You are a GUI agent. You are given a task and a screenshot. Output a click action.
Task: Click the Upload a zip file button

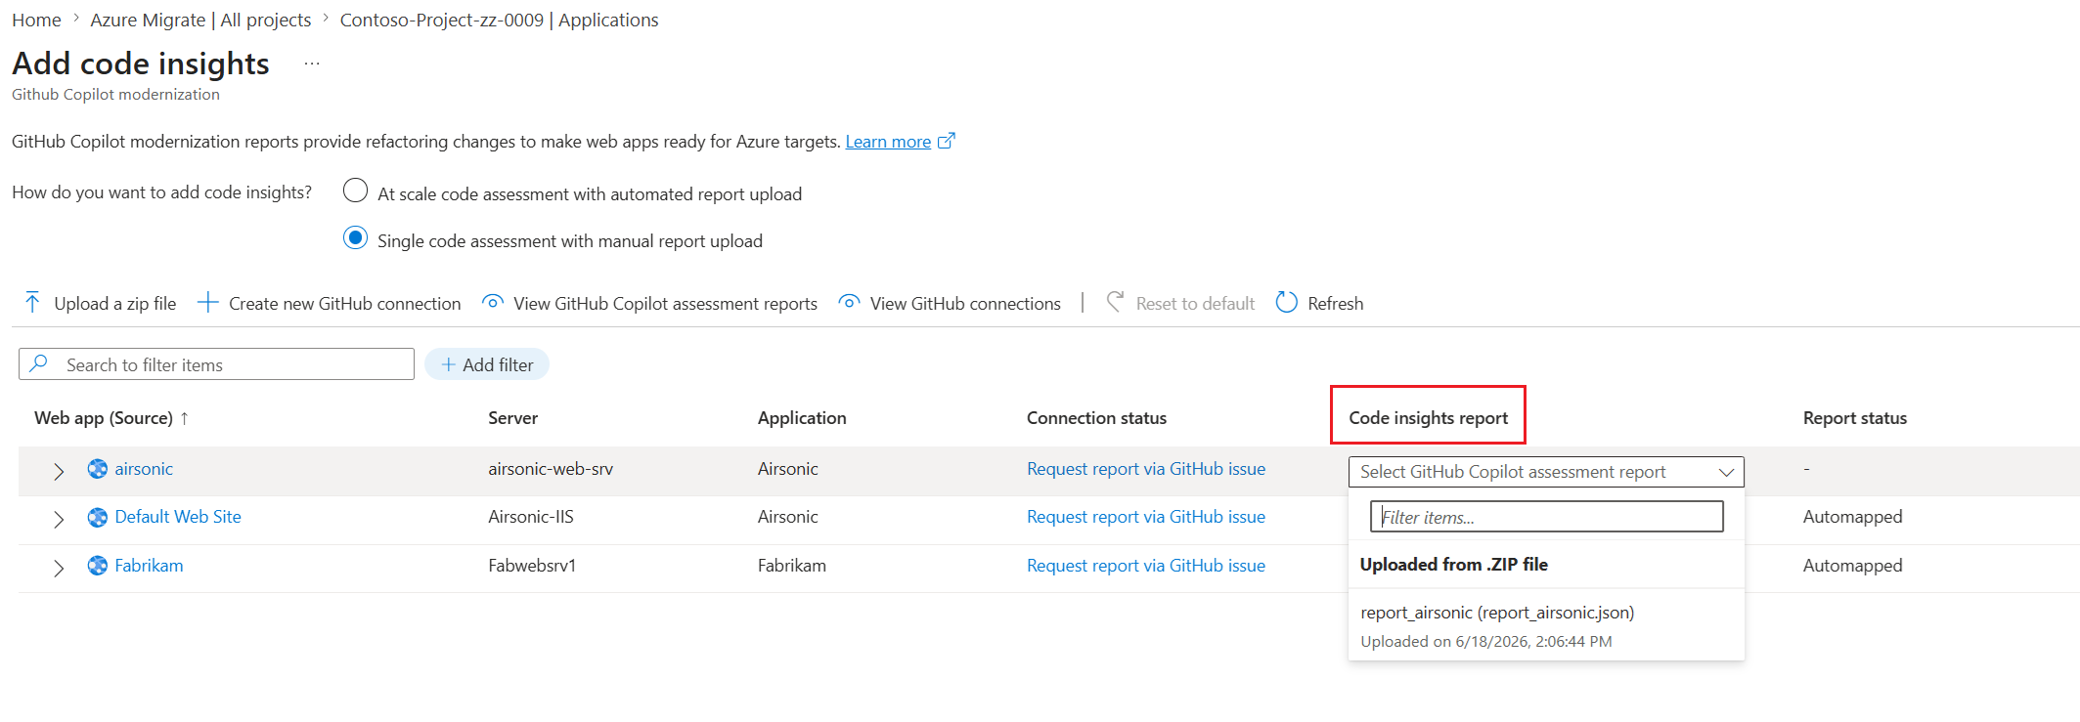[x=101, y=303]
